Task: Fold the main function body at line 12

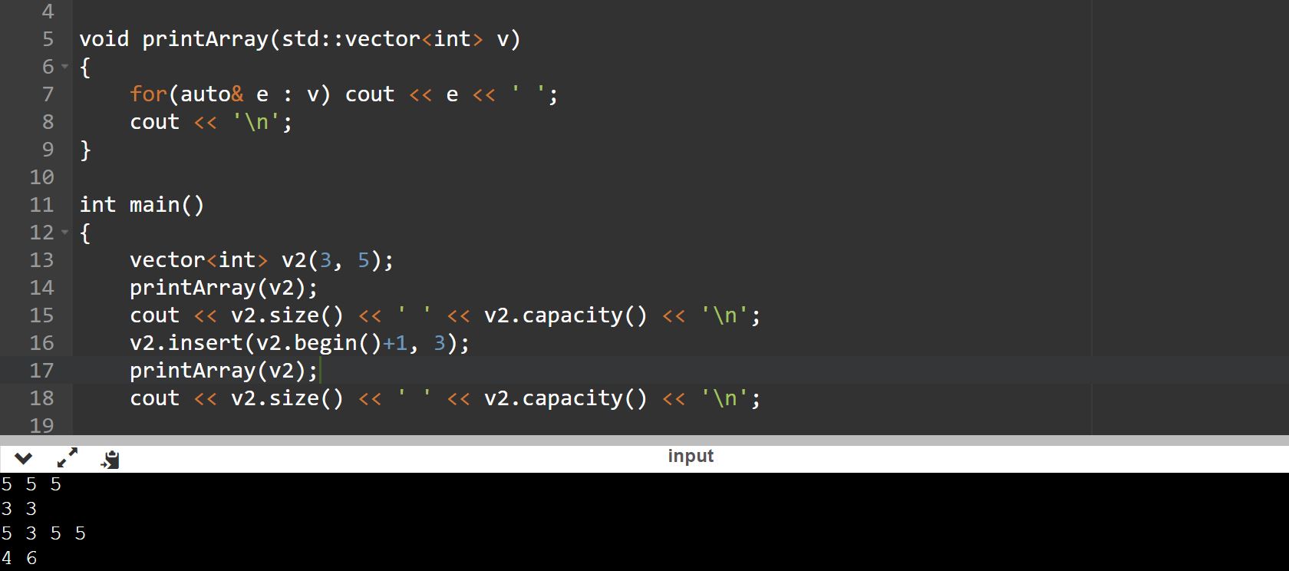Action: pyautogui.click(x=64, y=233)
